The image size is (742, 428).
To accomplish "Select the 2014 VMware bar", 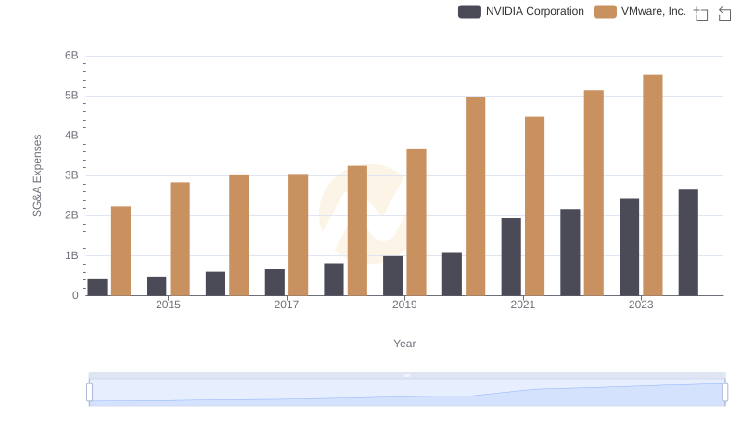I will click(x=122, y=251).
